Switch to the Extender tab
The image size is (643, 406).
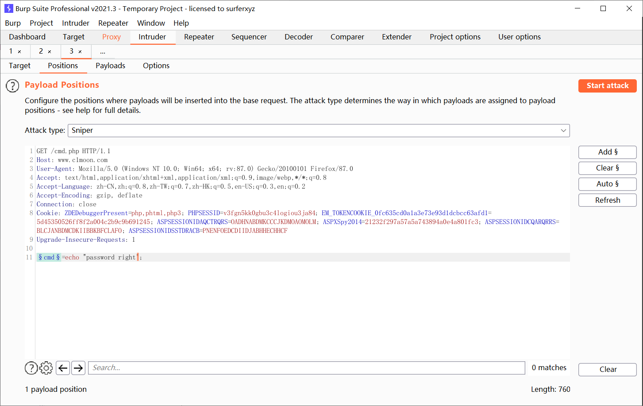click(397, 37)
